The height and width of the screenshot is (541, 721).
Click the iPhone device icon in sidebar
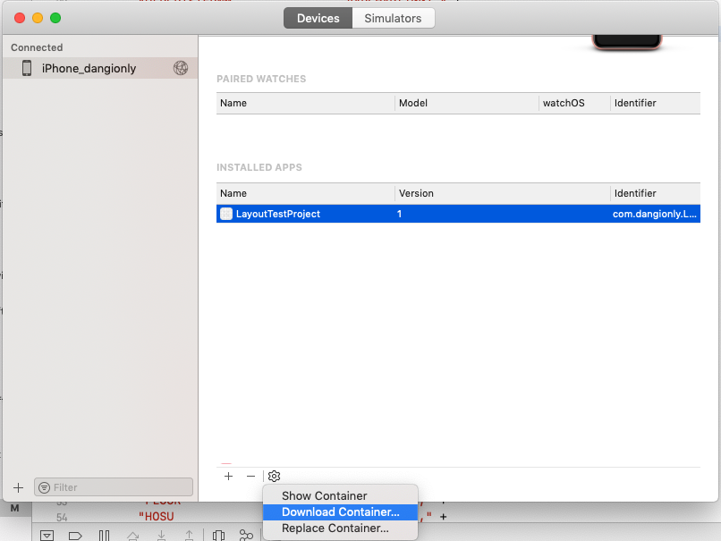coord(27,68)
